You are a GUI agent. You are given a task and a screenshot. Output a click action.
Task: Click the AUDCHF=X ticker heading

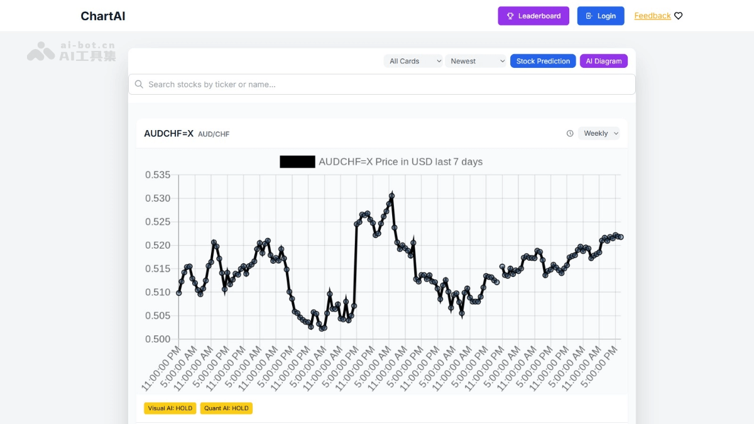pos(168,134)
